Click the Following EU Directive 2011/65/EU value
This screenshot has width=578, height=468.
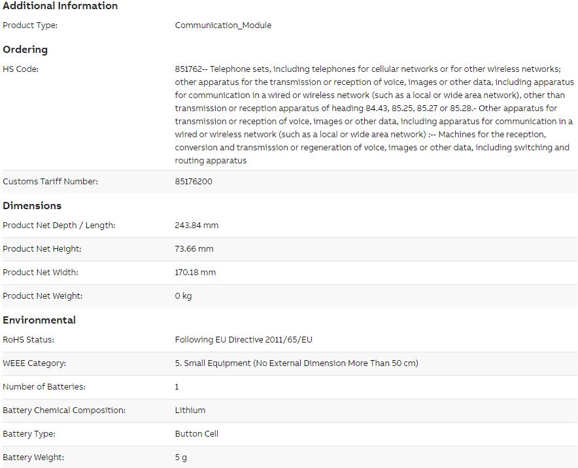[x=244, y=340]
